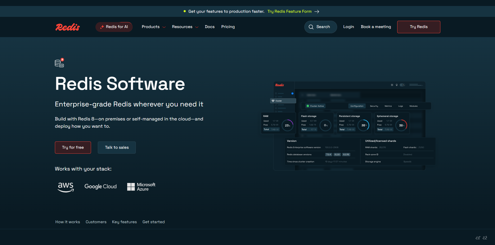Jump to the Get started section
Image resolution: width=495 pixels, height=245 pixels.
point(153,222)
